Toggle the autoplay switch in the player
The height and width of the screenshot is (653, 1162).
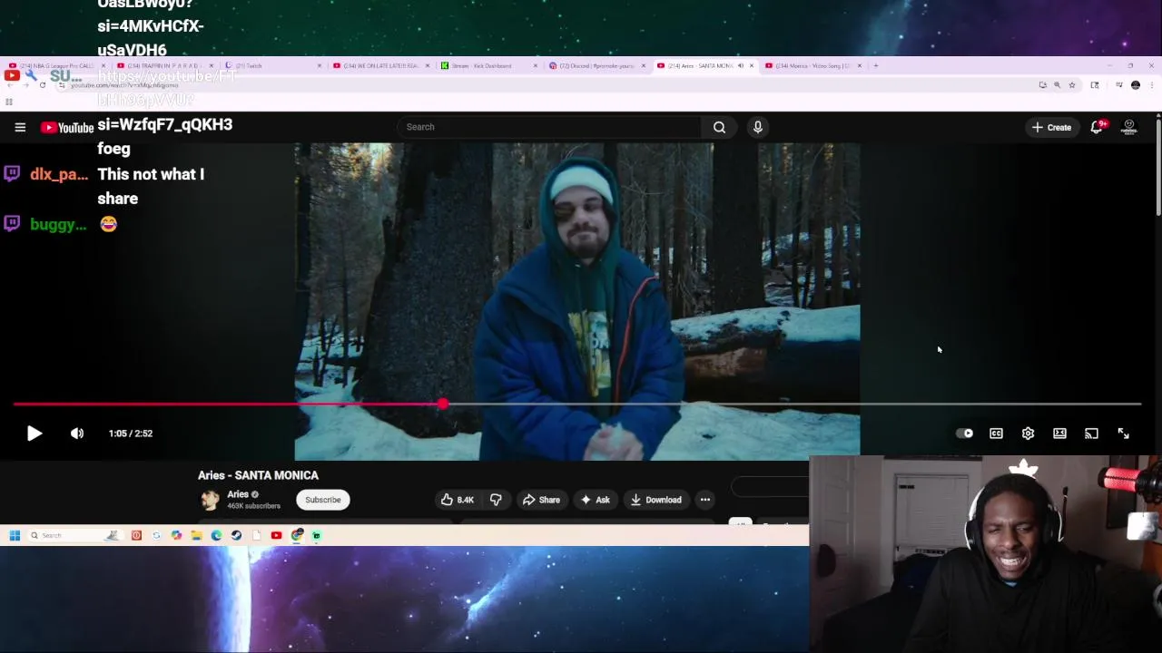point(964,434)
